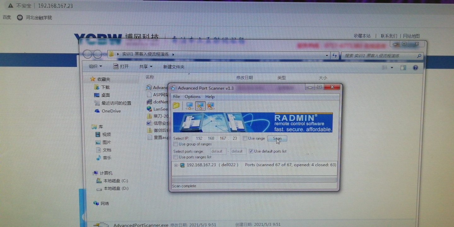454x227 pixels.
Task: Open the Explorer address bar history dropdown
Action: click(x=327, y=55)
